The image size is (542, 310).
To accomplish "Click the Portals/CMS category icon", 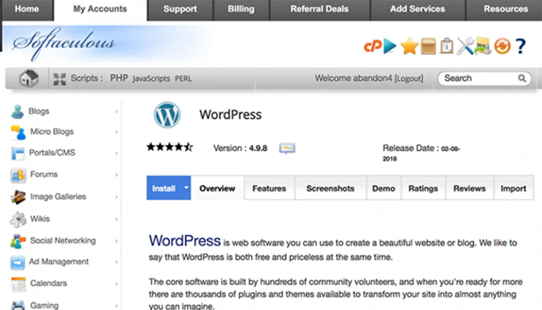I will point(17,154).
